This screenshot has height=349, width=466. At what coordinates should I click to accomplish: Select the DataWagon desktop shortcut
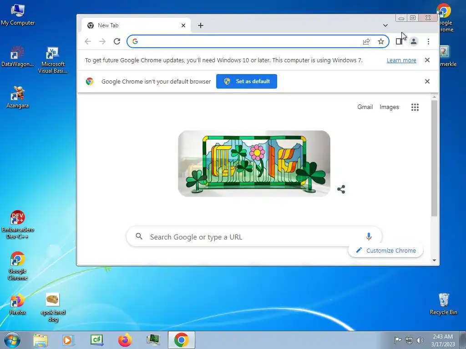pyautogui.click(x=18, y=56)
